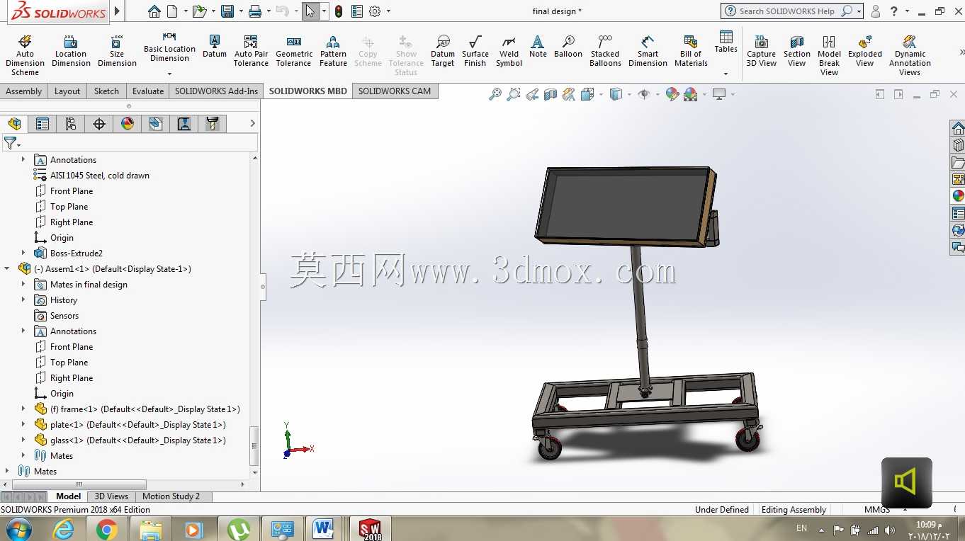Viewport: 965px width, 541px height.
Task: Open the Chrome taskbar icon
Action: (x=107, y=529)
